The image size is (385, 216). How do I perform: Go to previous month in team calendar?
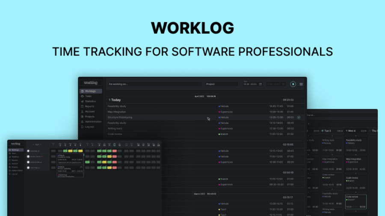click(33, 145)
